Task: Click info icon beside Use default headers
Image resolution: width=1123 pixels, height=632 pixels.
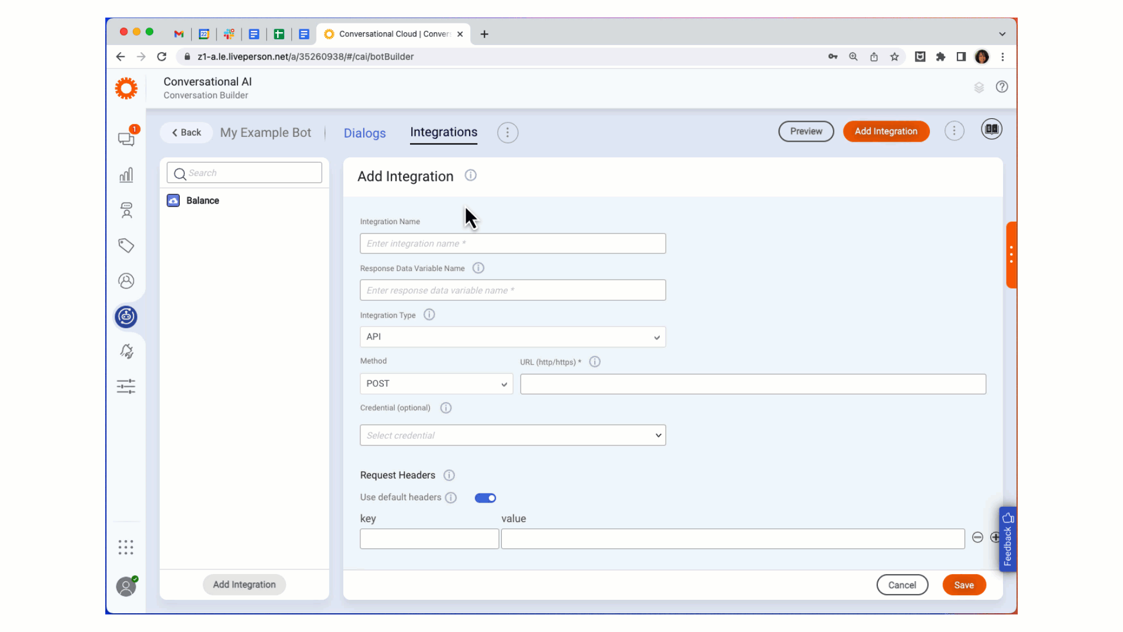Action: 451,497
